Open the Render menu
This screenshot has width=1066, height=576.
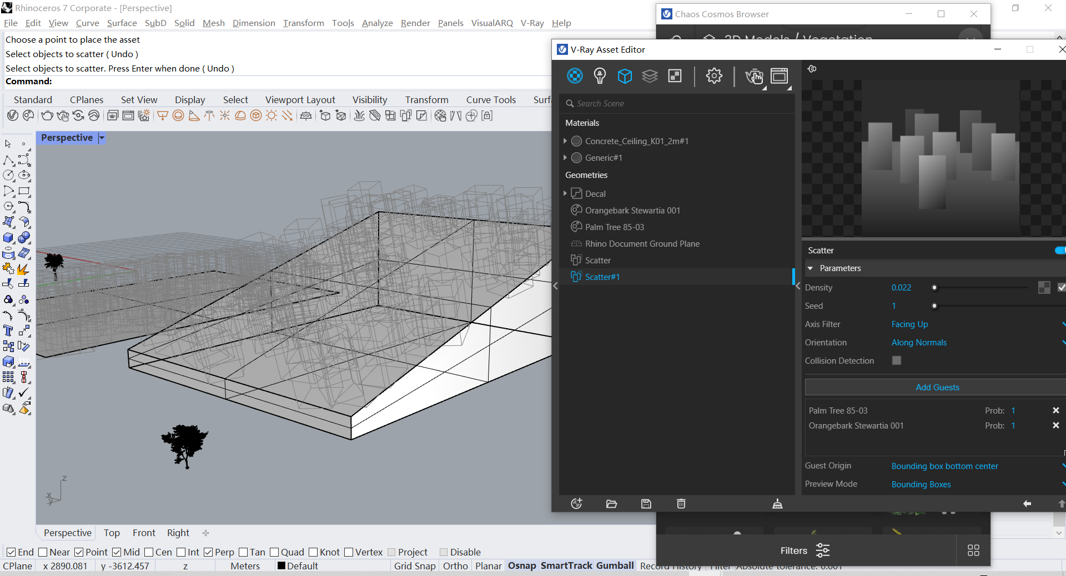pos(415,23)
